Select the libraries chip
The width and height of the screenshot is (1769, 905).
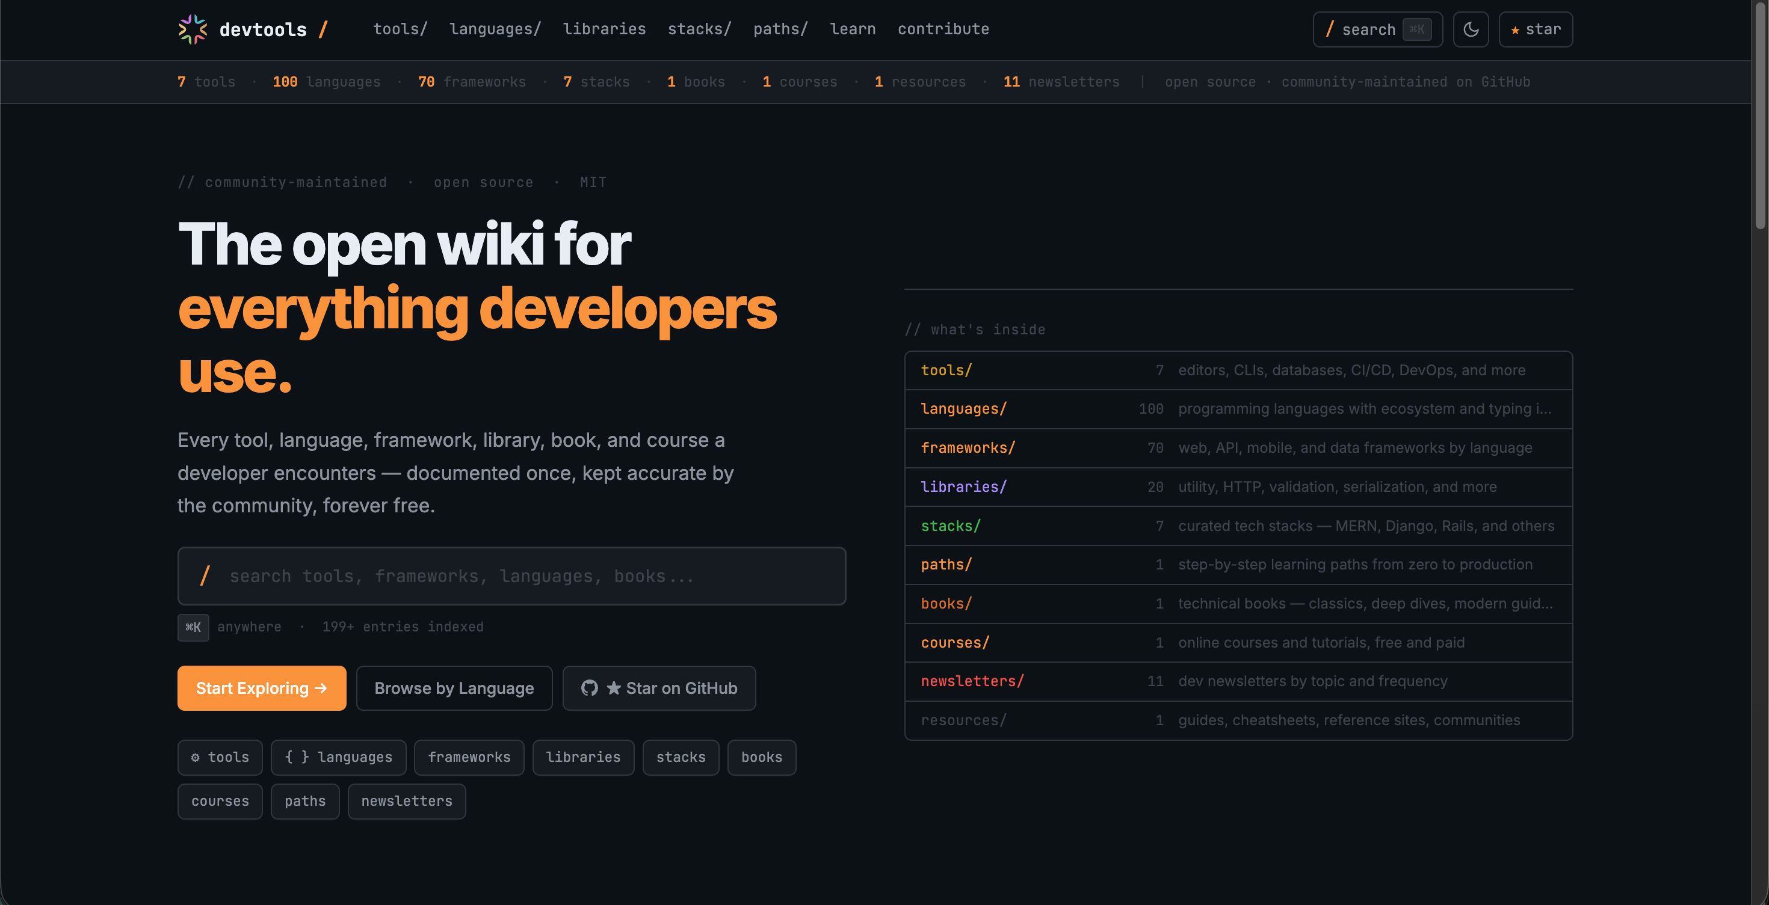click(583, 757)
